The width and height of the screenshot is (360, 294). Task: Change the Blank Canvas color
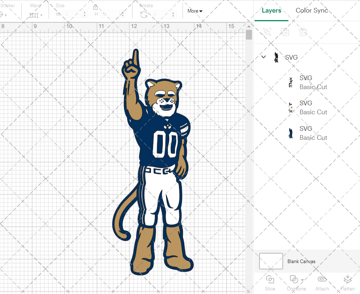[x=271, y=261]
